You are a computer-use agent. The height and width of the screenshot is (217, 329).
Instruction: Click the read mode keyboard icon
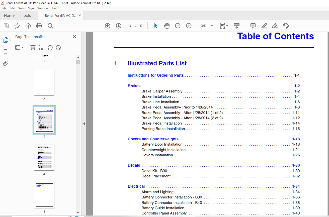click(237, 26)
